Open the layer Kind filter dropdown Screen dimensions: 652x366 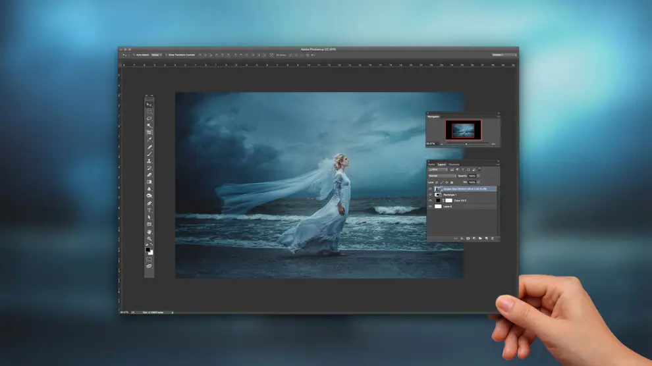pos(439,170)
